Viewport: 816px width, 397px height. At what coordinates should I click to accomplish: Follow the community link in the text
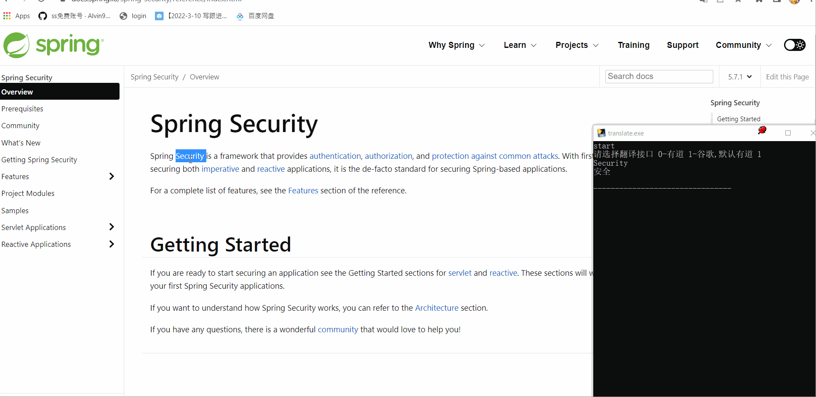338,329
